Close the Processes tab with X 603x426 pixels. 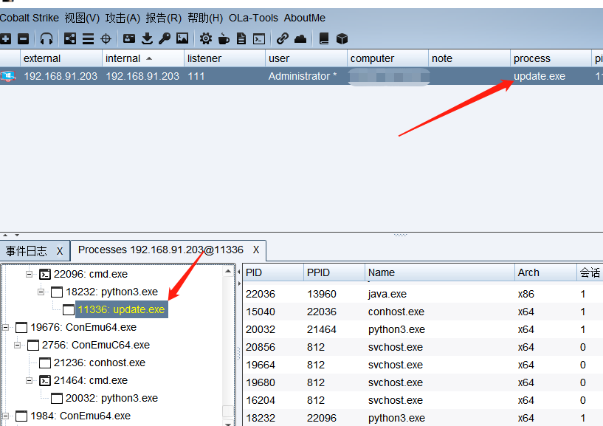click(x=255, y=250)
